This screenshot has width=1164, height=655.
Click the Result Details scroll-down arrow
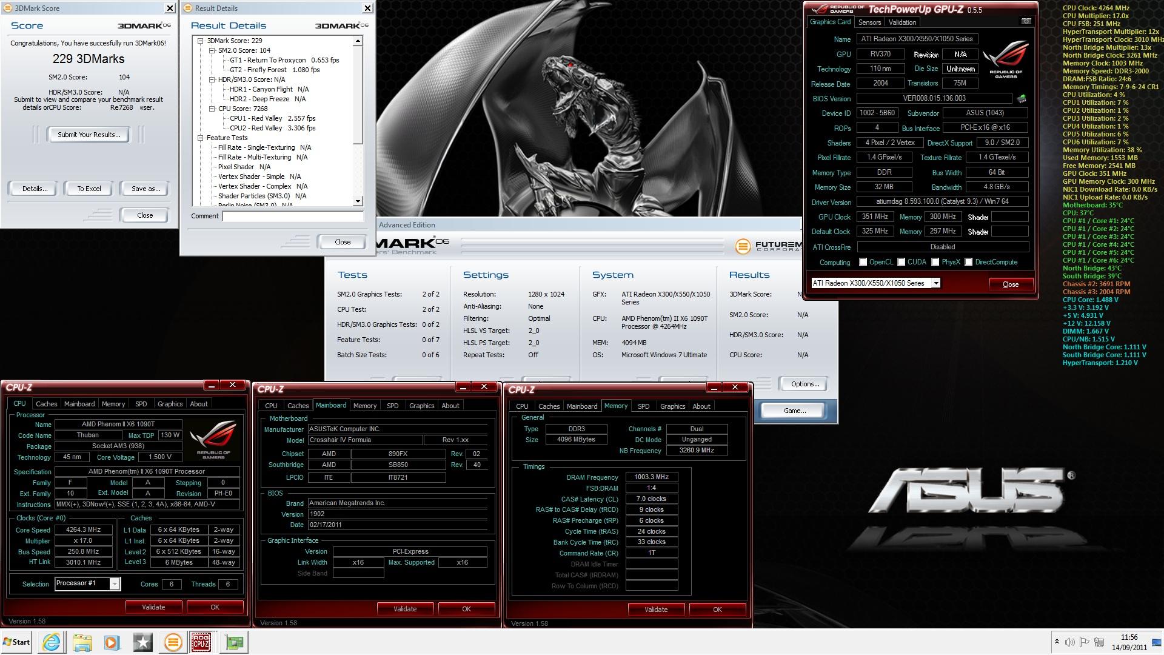pyautogui.click(x=358, y=201)
